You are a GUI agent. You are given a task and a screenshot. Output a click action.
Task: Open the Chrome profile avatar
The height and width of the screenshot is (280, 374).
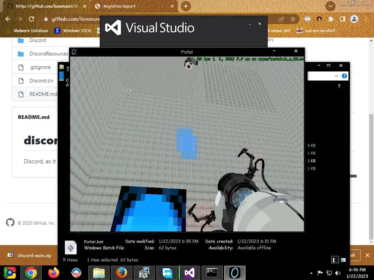click(354, 19)
